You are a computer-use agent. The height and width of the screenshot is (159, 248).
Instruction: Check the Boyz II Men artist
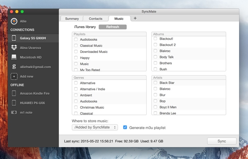click(x=156, y=107)
